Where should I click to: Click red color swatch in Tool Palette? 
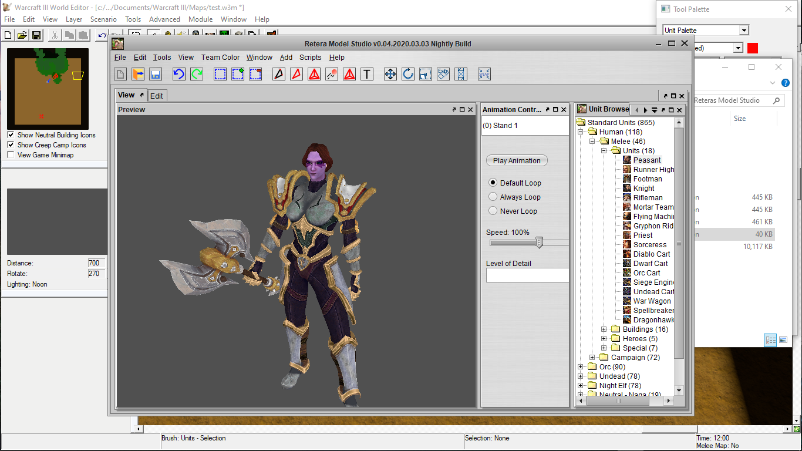[753, 48]
